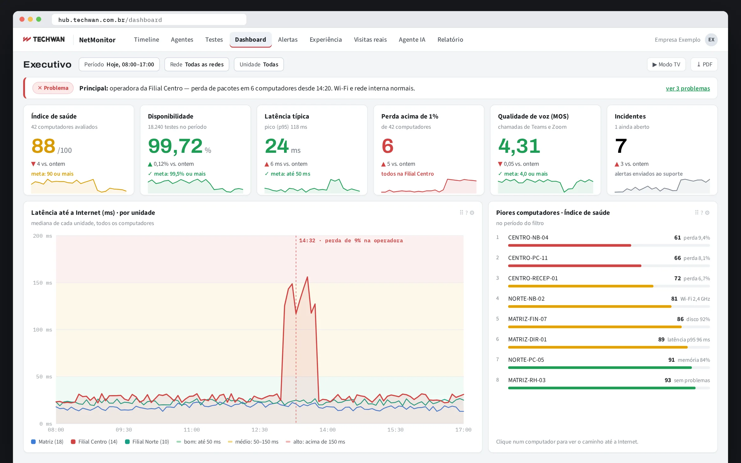
Task: Open the Período filter dropdown
Action: (x=119, y=64)
